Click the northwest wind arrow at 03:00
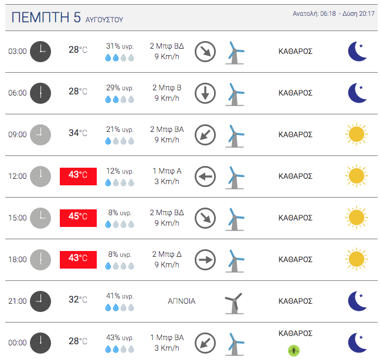 [x=205, y=51]
